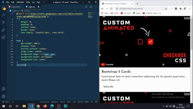Image resolution: width=193 pixels, height=109 pixels.
Task: Open the Edit menu in VS Code
Action: [13, 2]
